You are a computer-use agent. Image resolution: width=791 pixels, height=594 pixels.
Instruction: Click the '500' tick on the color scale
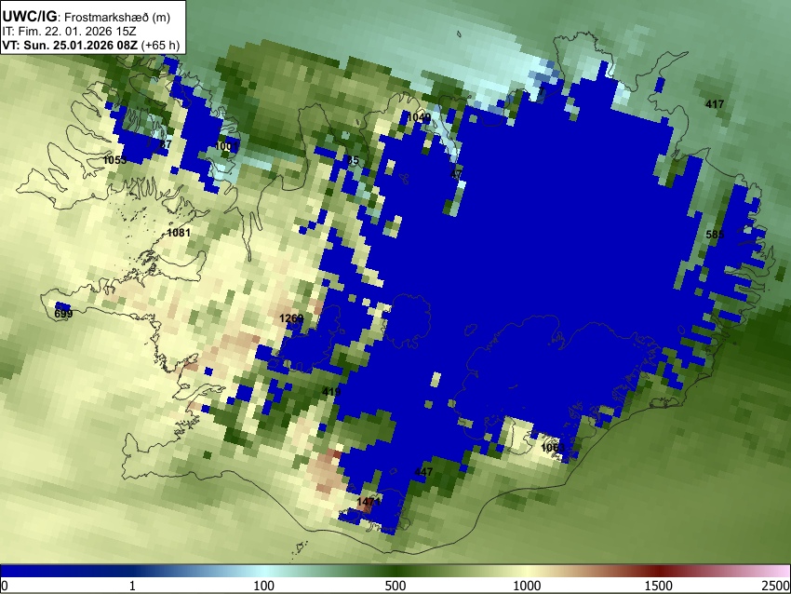pos(395,586)
